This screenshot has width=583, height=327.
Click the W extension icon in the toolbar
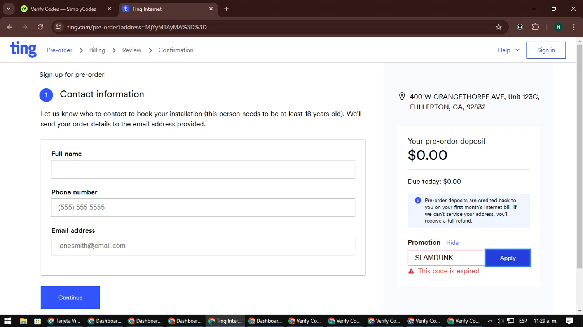[x=520, y=27]
